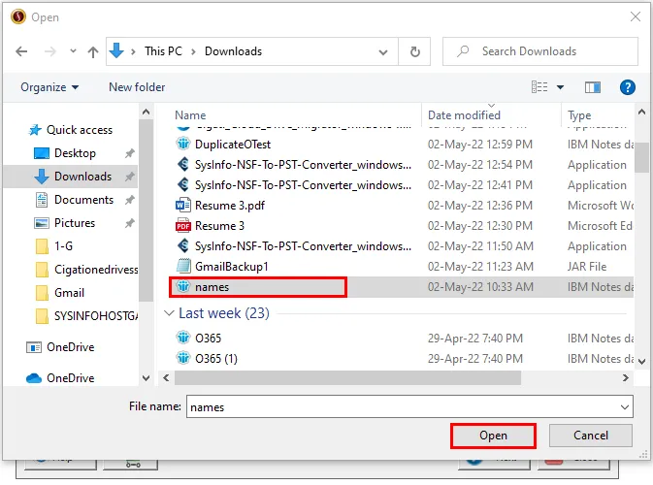Click the Cancel button
The height and width of the screenshot is (485, 653).
(591, 436)
